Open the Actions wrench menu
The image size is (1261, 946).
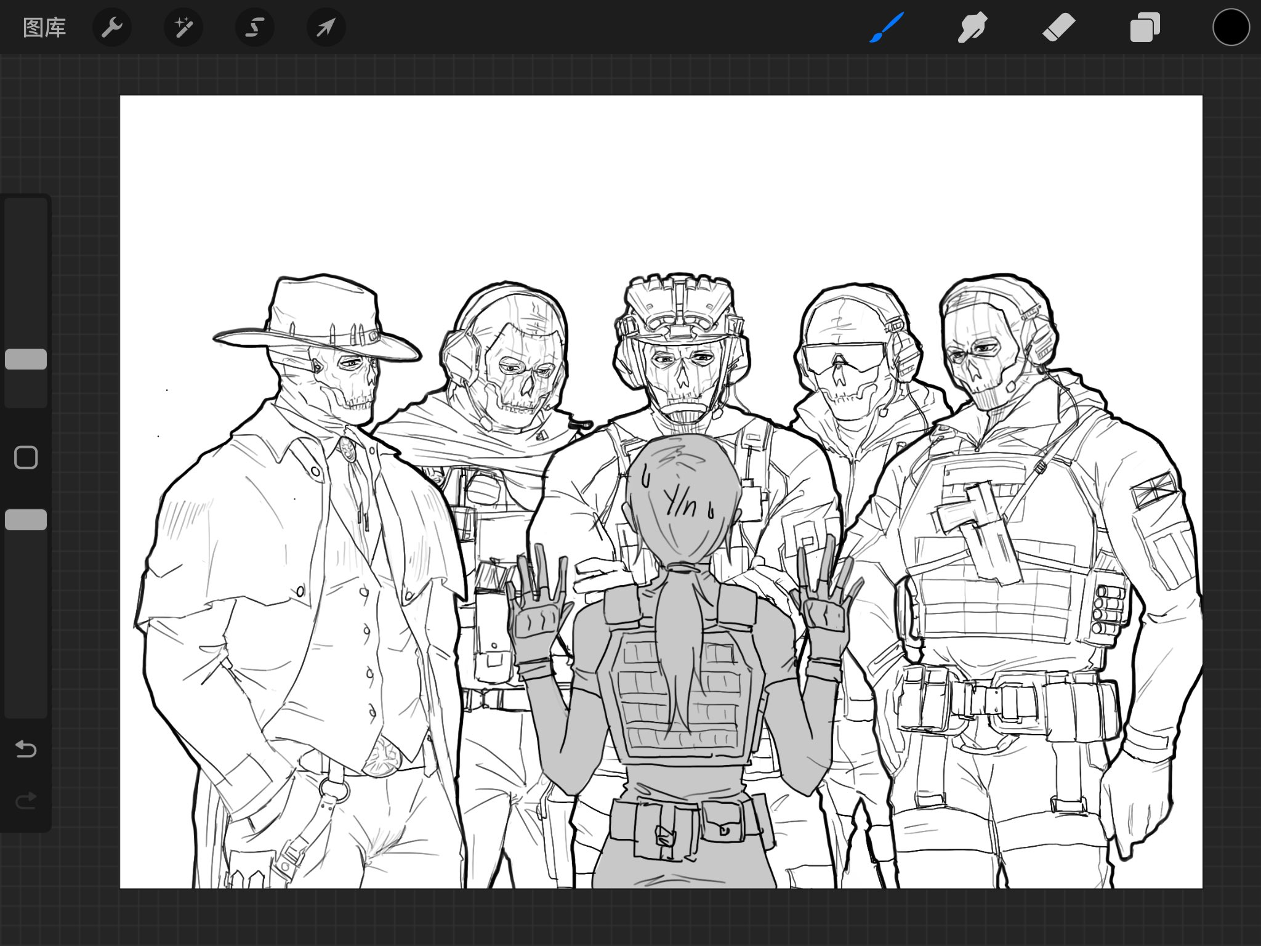pyautogui.click(x=112, y=28)
